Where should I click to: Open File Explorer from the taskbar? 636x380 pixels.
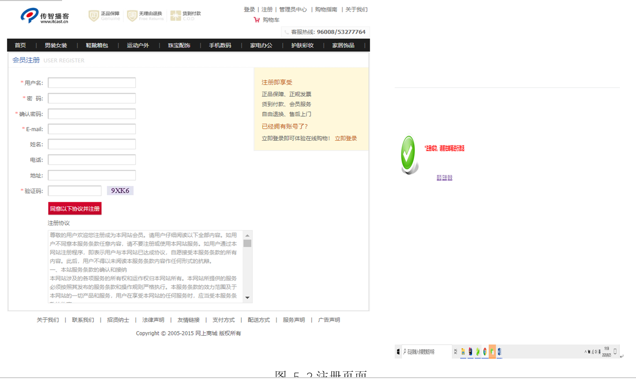coord(463,351)
